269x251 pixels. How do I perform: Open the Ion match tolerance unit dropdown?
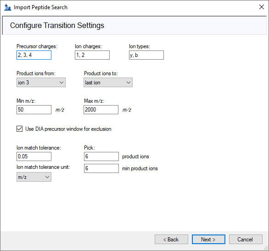pyautogui.click(x=34, y=177)
